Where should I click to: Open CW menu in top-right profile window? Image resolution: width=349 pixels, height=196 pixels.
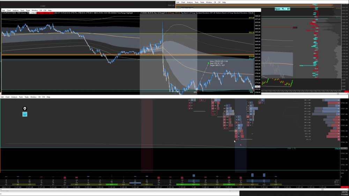pos(219,2)
